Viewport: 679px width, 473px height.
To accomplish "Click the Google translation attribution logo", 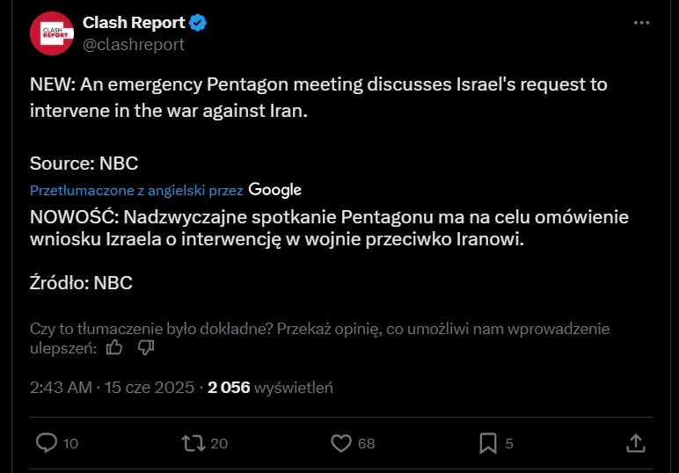I will tap(275, 190).
